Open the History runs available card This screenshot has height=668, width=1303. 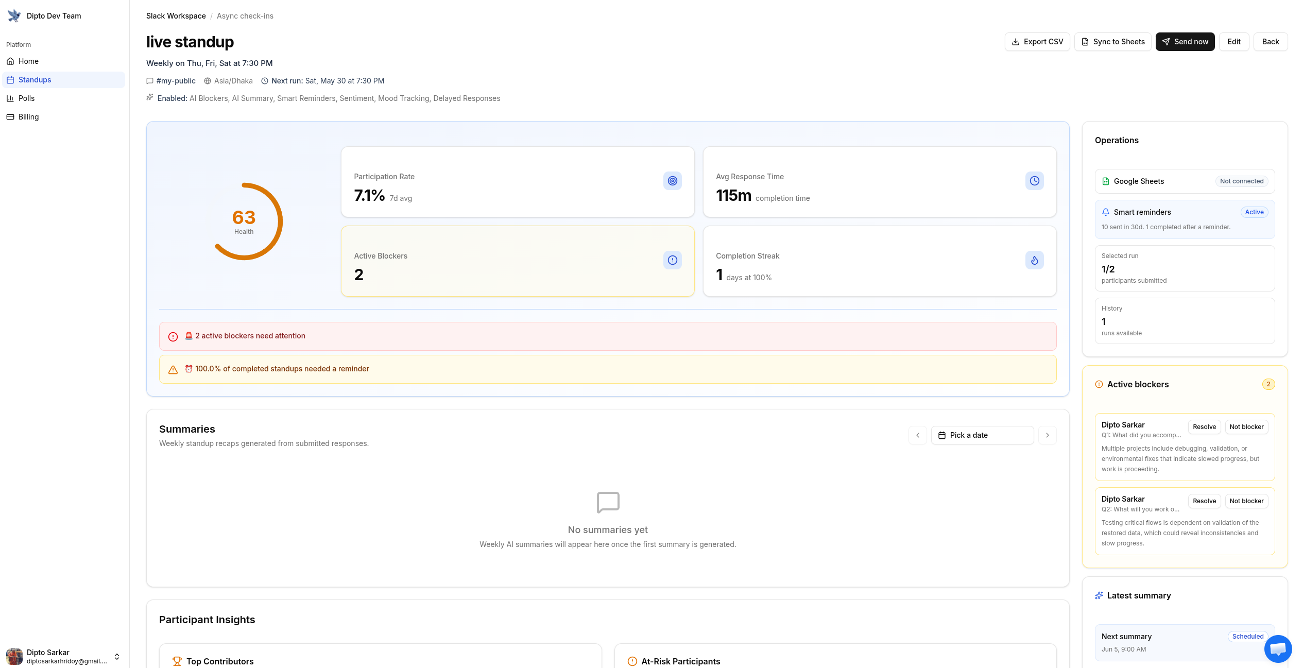coord(1185,321)
